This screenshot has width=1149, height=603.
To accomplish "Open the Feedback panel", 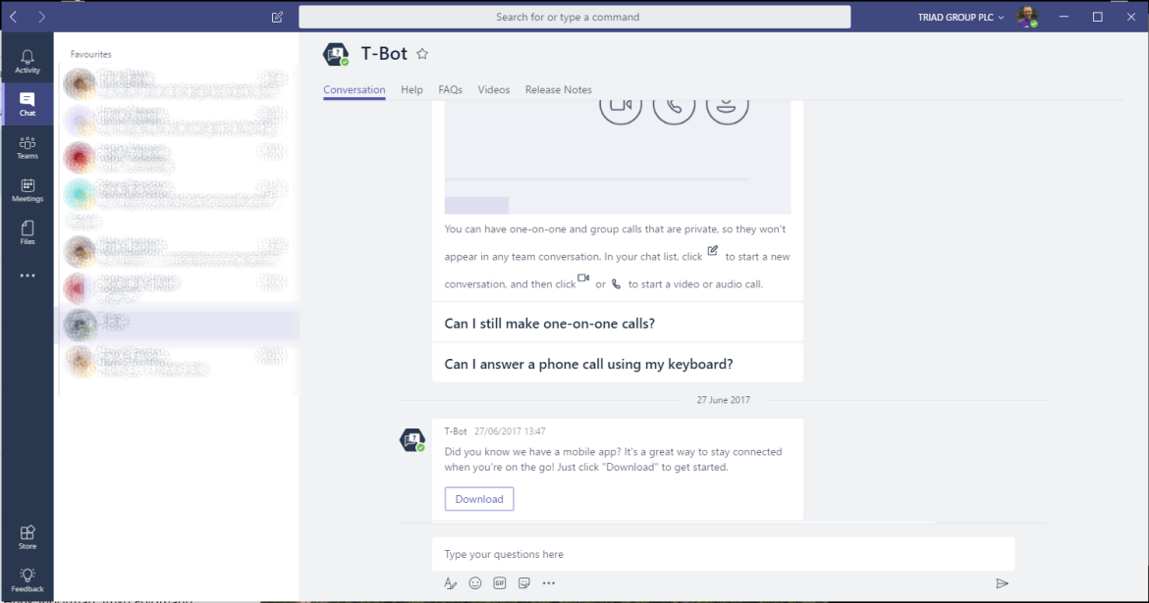I will (x=27, y=580).
